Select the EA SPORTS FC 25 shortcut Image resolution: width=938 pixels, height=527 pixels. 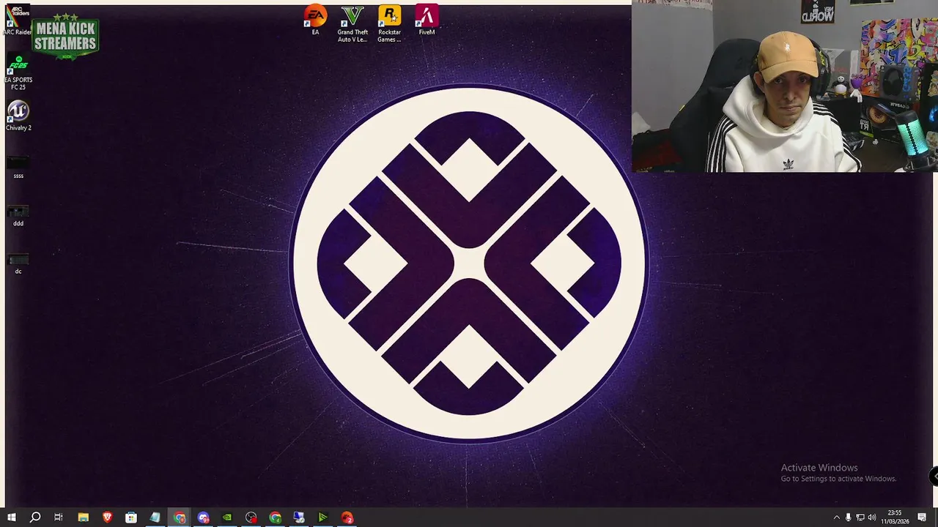tap(18, 72)
